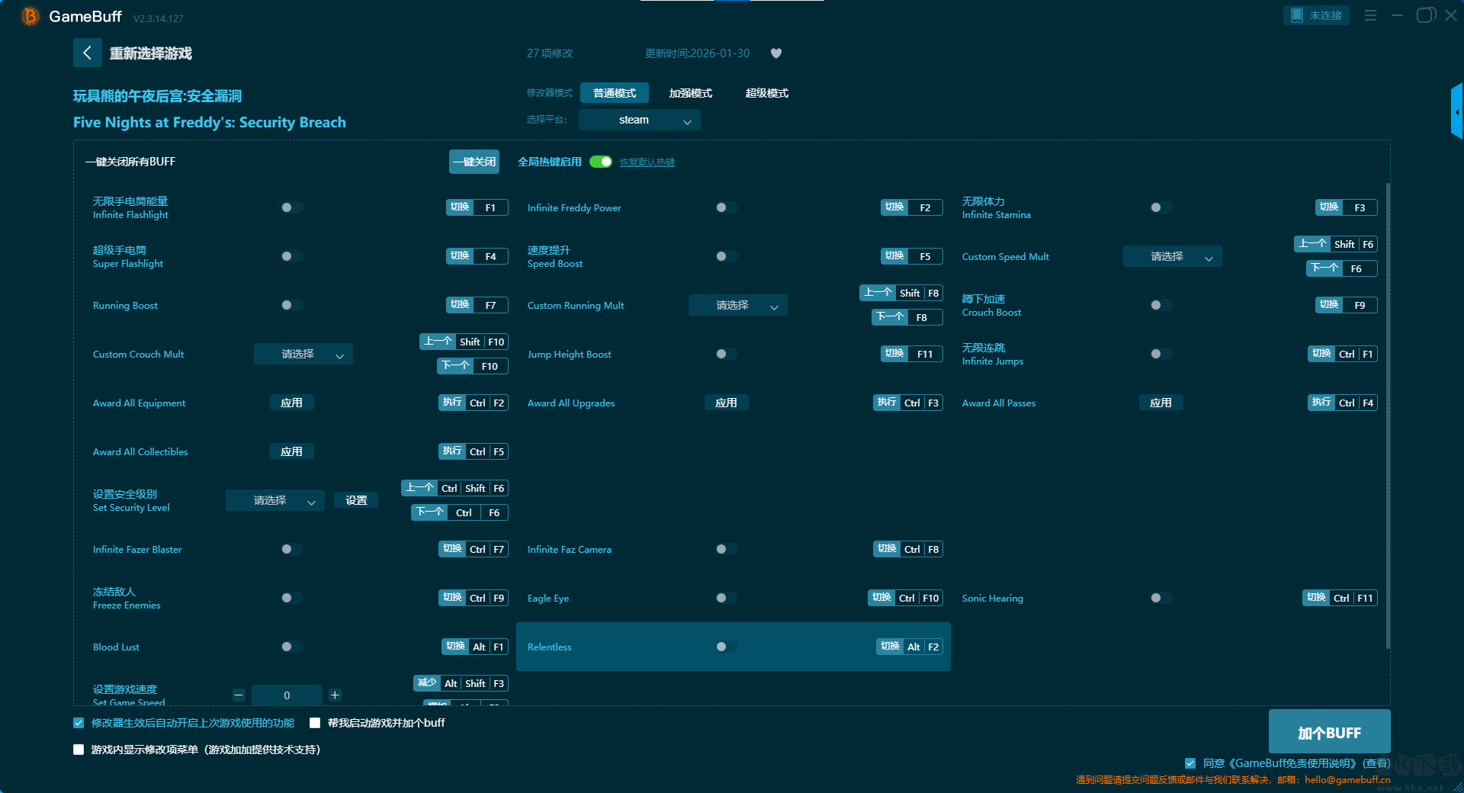Click Ctrl F11 hotkey for Sonic Hearing
1464x793 pixels.
coord(1340,598)
